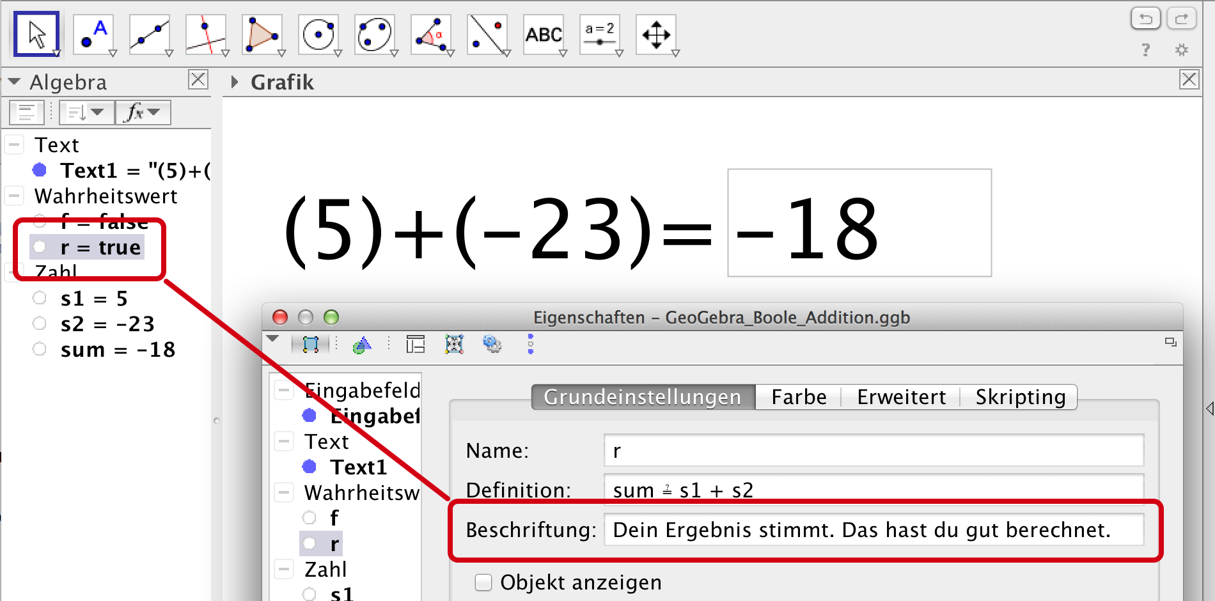
Task: Select the Circle with center tool
Action: pyautogui.click(x=318, y=35)
